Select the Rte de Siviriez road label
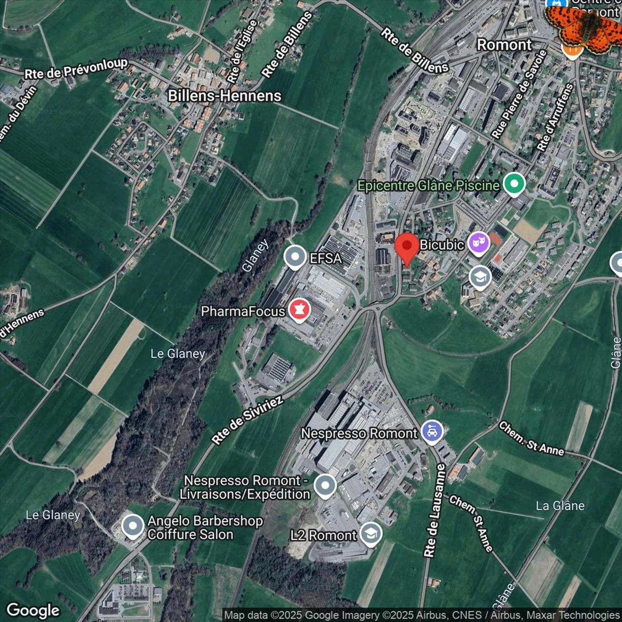The image size is (622, 622). pos(248,419)
